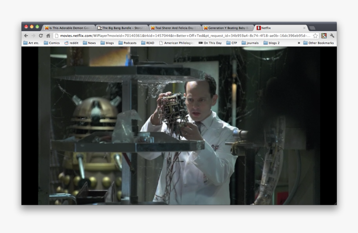Go back with the browser back arrow
The height and width of the screenshot is (233, 358).
point(26,36)
